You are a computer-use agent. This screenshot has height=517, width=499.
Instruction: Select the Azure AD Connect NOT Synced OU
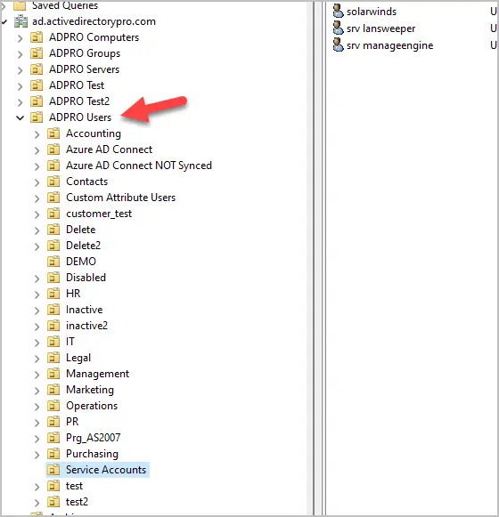pyautogui.click(x=139, y=166)
